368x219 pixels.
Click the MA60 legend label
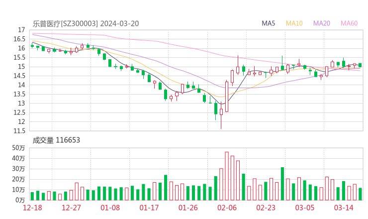[349, 23]
